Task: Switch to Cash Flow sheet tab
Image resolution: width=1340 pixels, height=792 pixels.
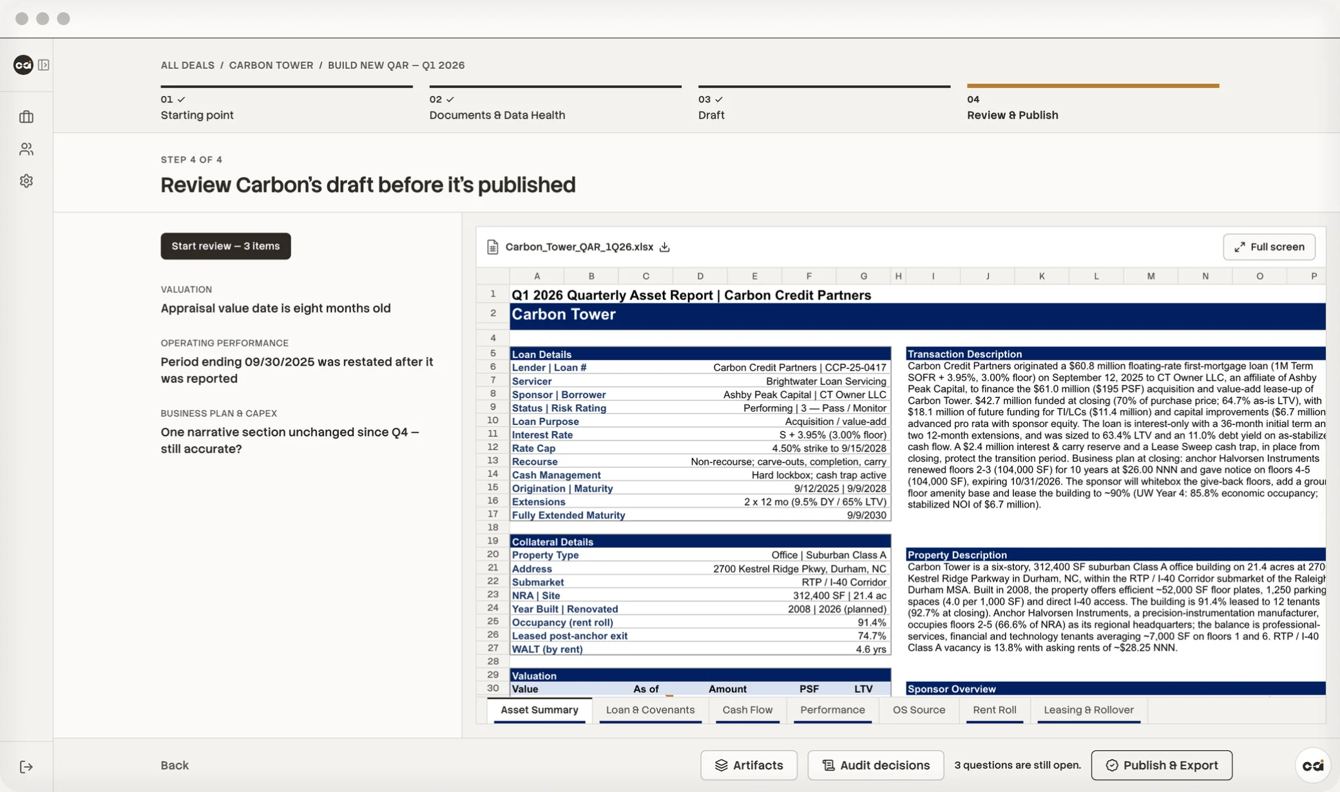Action: click(747, 710)
